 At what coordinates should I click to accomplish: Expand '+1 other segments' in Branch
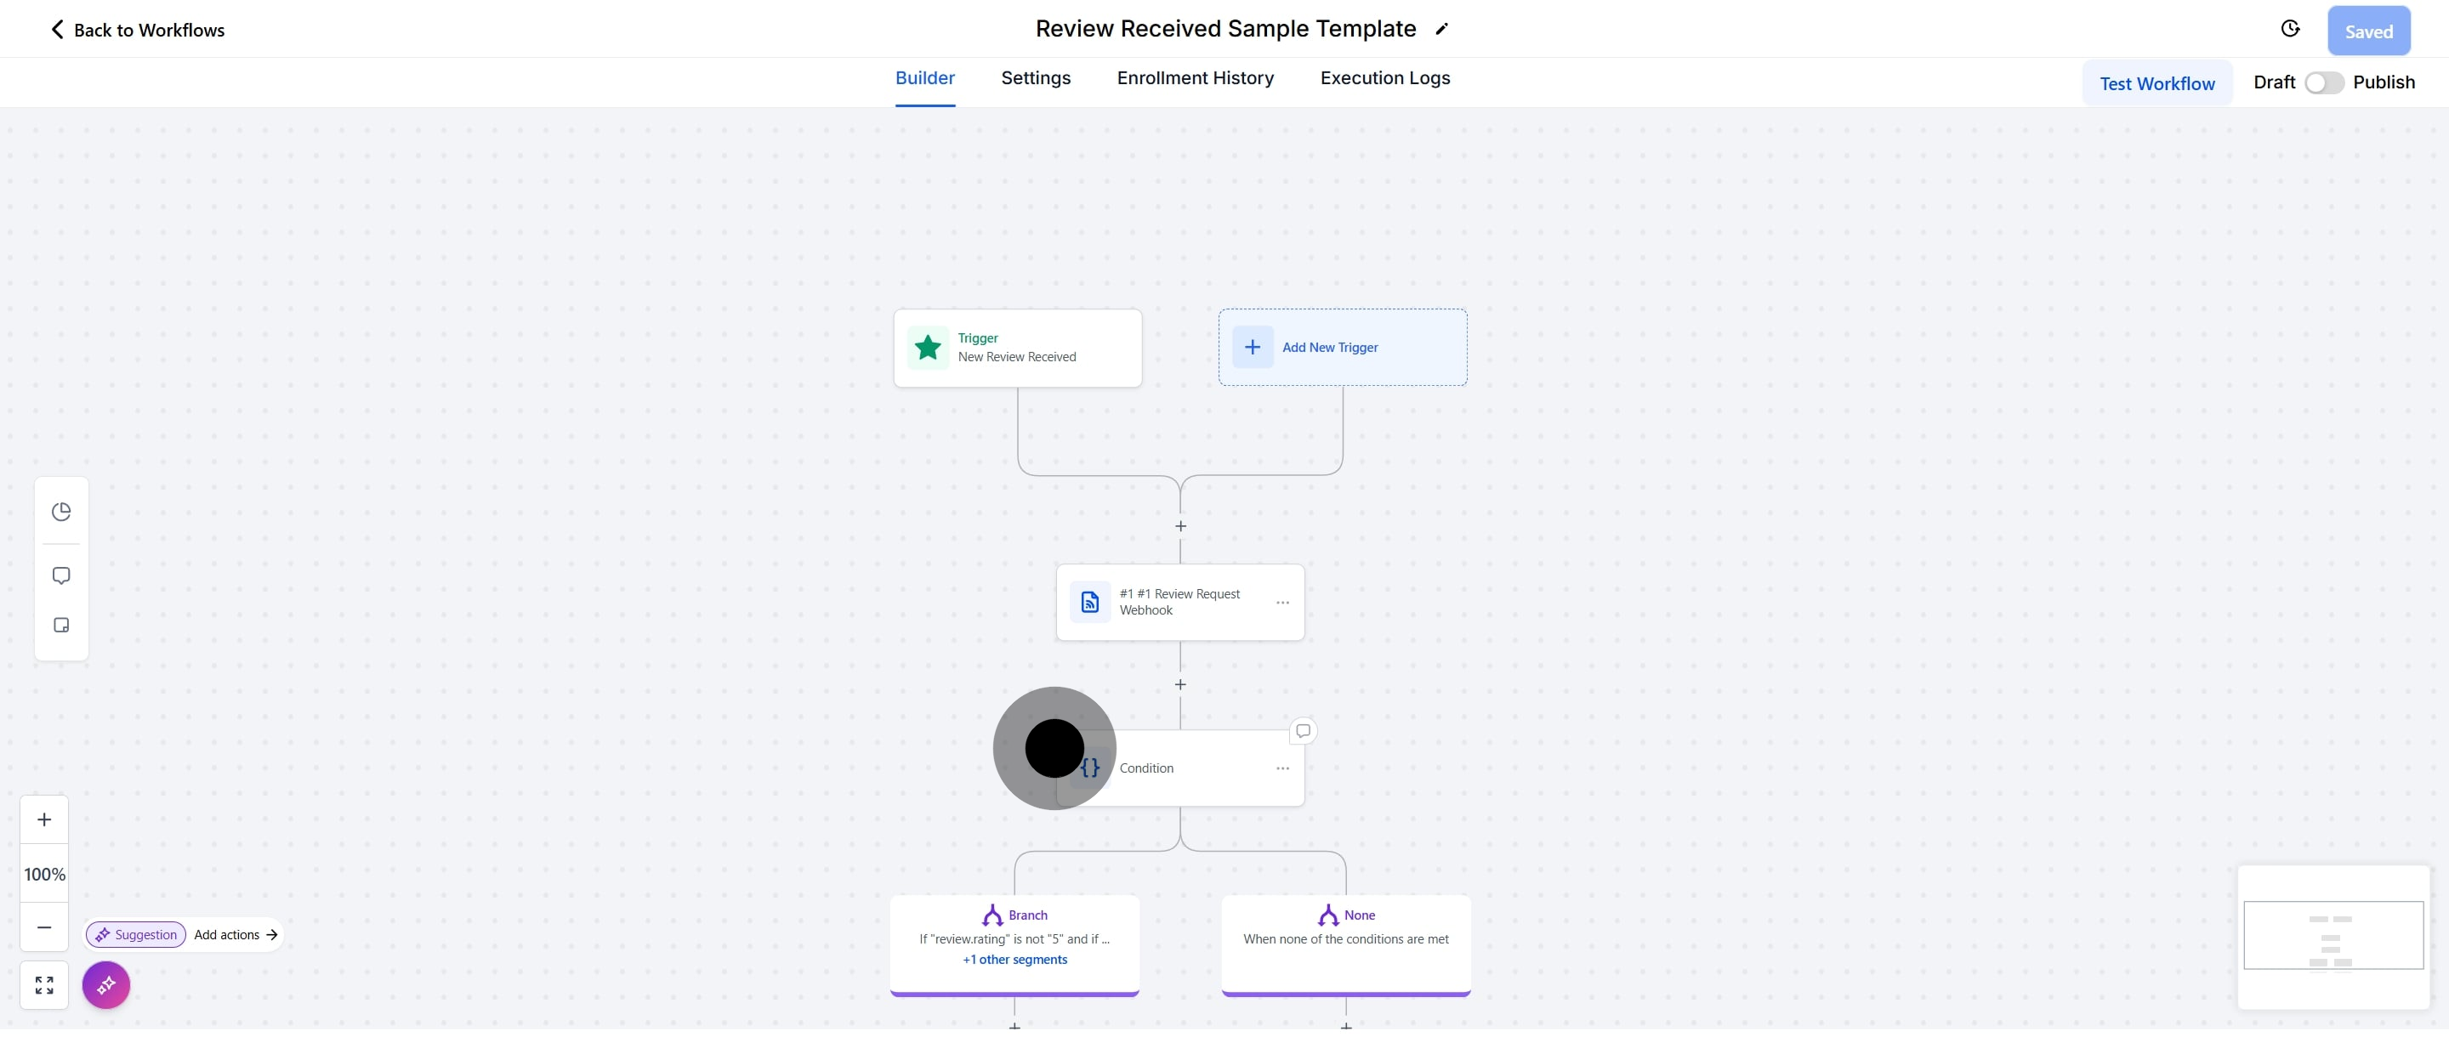point(1014,959)
